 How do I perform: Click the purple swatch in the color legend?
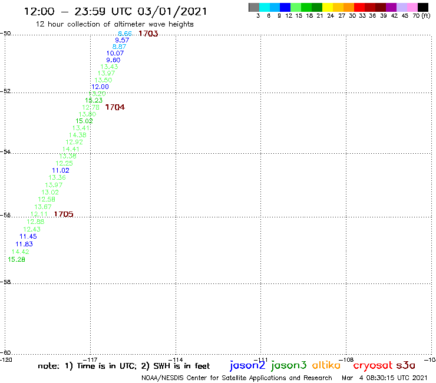(391, 7)
